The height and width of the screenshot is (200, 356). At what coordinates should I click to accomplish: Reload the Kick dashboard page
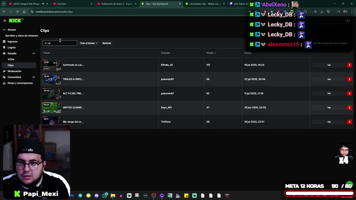pos(17,12)
